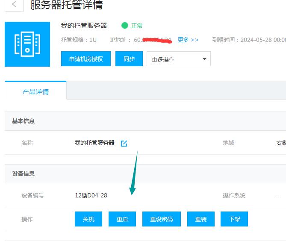Click the green 正常 status dot
Screen dimensions: 286x241
point(125,26)
